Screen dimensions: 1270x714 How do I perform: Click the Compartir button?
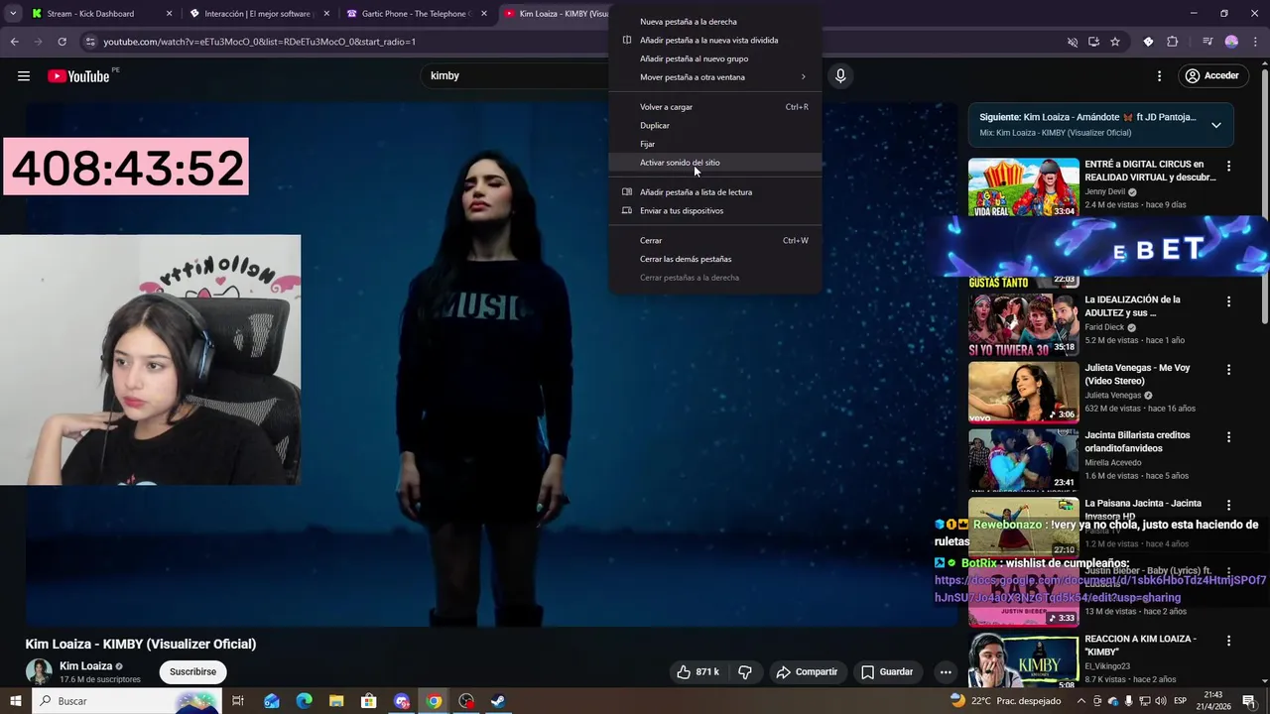pos(807,672)
